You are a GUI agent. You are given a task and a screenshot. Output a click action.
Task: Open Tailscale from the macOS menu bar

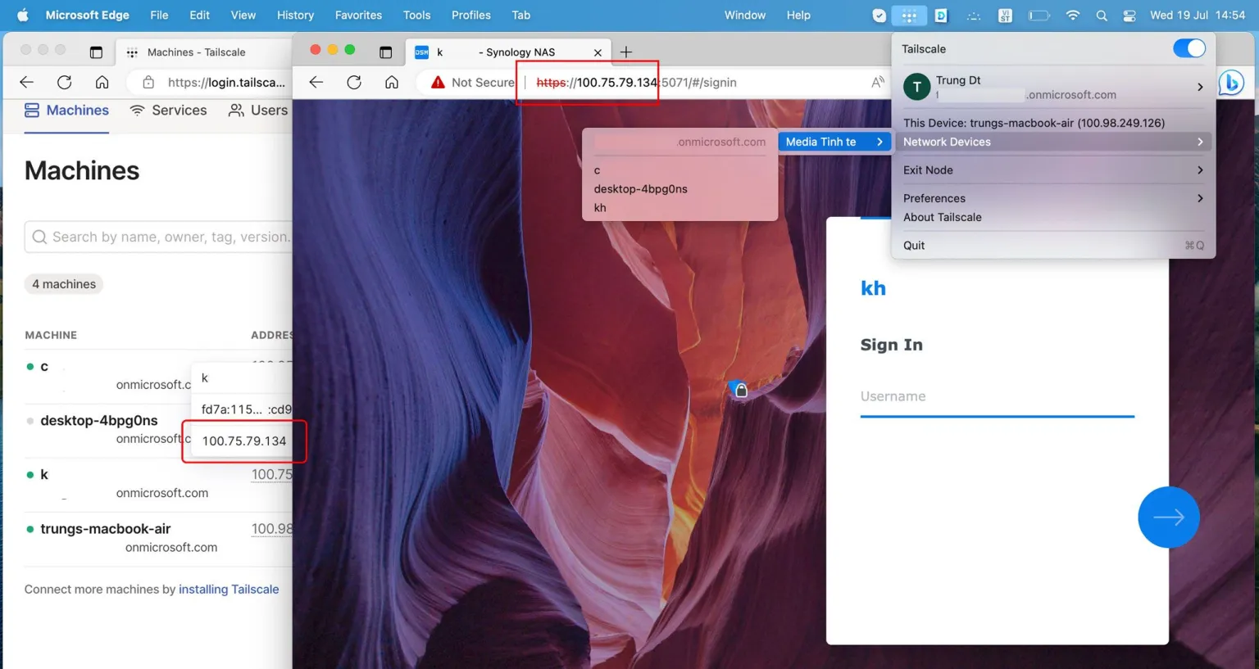tap(908, 15)
